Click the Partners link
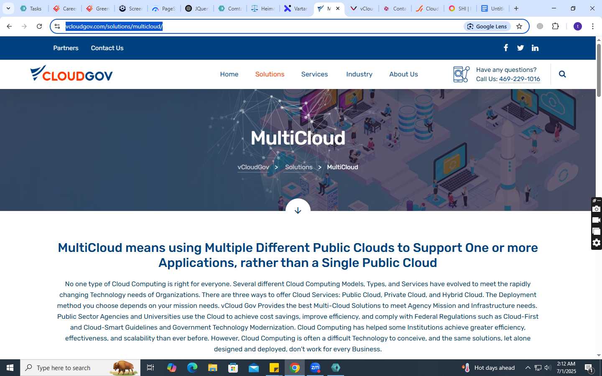 (x=66, y=48)
